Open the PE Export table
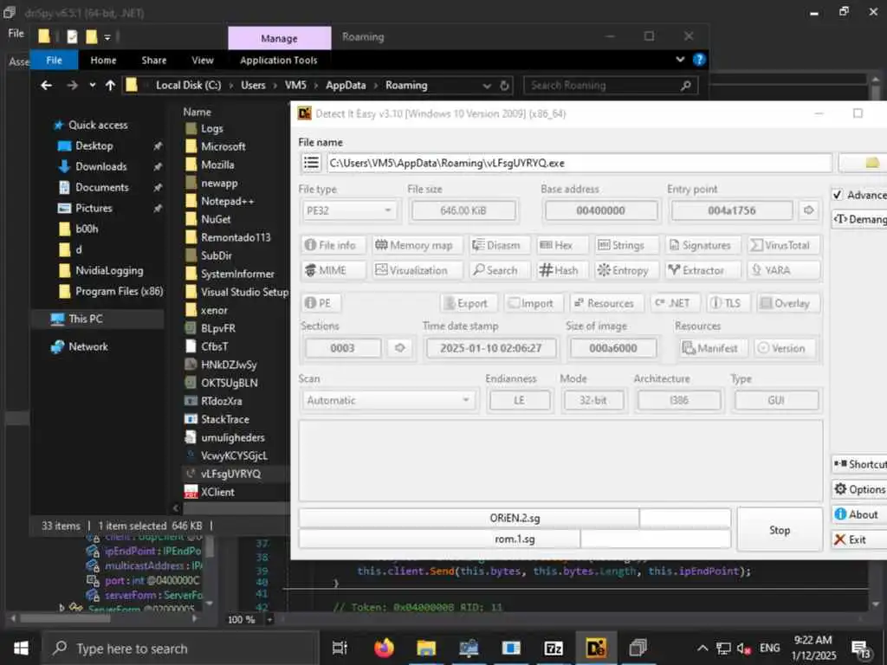This screenshot has width=887, height=665. tap(469, 303)
